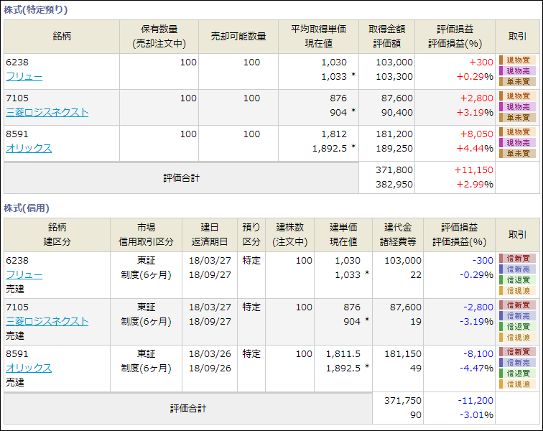This screenshot has width=543, height=431.
Task: Select 信現渡 for margin position 7105 三菱ロジスネクスト
Action: coord(517,338)
